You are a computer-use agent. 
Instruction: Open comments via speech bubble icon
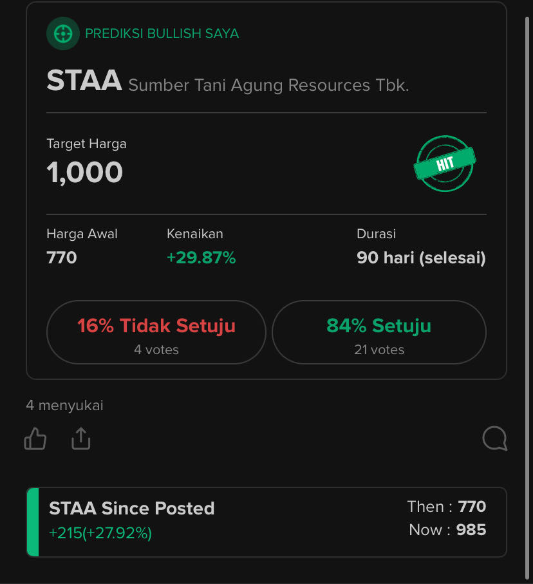pyautogui.click(x=494, y=438)
